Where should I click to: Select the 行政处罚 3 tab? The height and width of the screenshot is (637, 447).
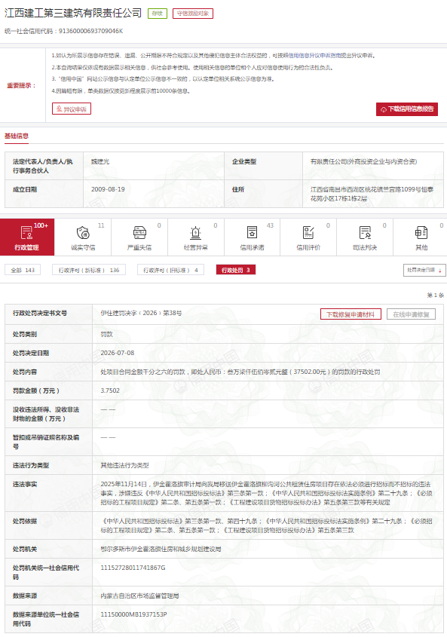[x=236, y=270]
